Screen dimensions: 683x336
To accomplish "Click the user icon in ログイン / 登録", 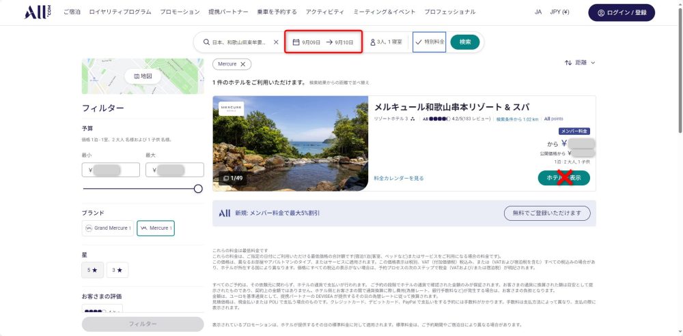I will tap(601, 12).
